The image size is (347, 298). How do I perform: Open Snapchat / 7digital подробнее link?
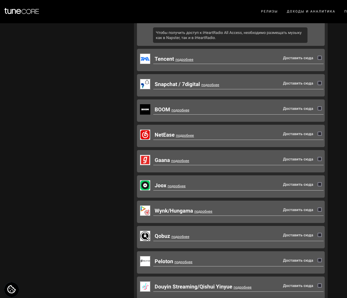pyautogui.click(x=210, y=85)
